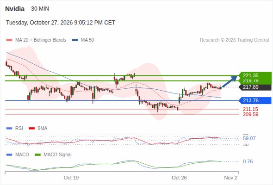Click the MA 50 blue legend swatch
The image size is (273, 185).
coord(75,40)
